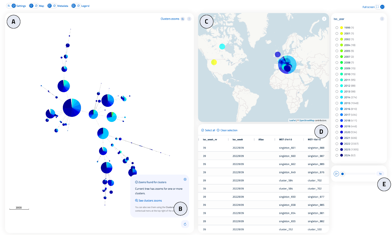
Task: Enter full screen using the expand icon
Action: [x=377, y=7]
